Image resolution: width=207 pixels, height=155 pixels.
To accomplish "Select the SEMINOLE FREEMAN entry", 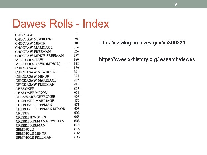I will (x=34, y=137).
